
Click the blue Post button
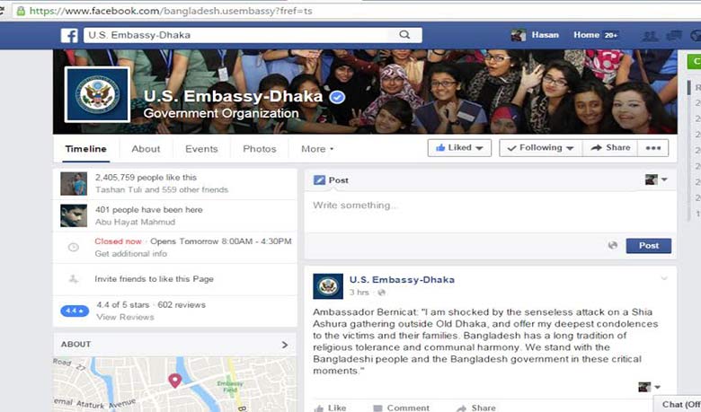point(648,246)
